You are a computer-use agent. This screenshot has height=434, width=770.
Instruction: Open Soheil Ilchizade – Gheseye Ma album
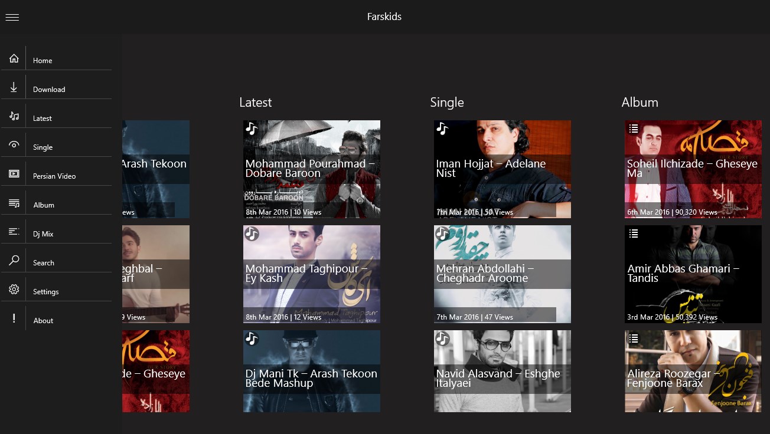coord(693,169)
